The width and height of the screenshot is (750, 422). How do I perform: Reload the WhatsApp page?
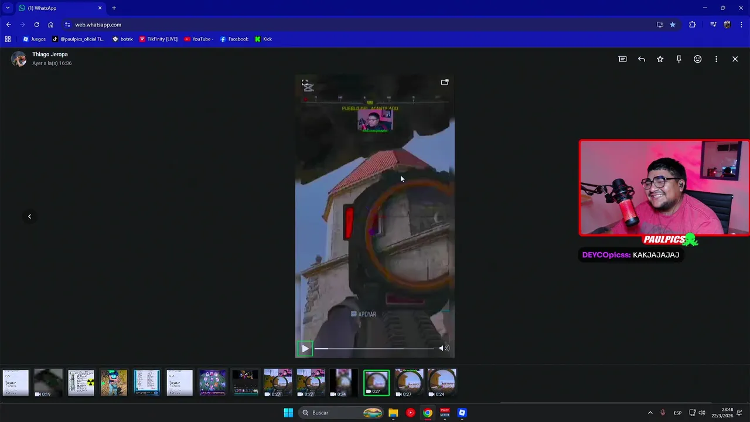click(36, 25)
